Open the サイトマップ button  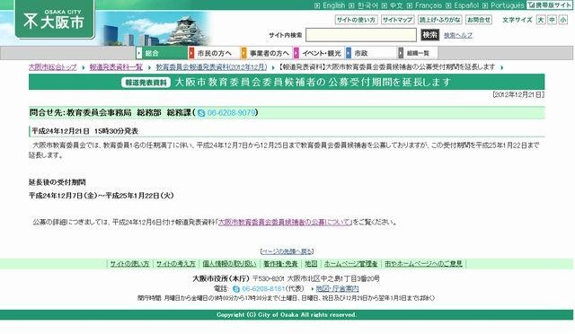397,20
